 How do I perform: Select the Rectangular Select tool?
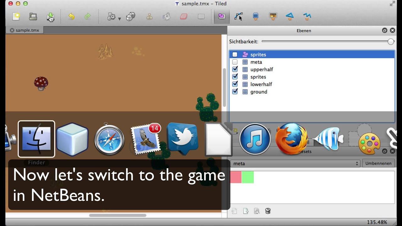coord(201,16)
